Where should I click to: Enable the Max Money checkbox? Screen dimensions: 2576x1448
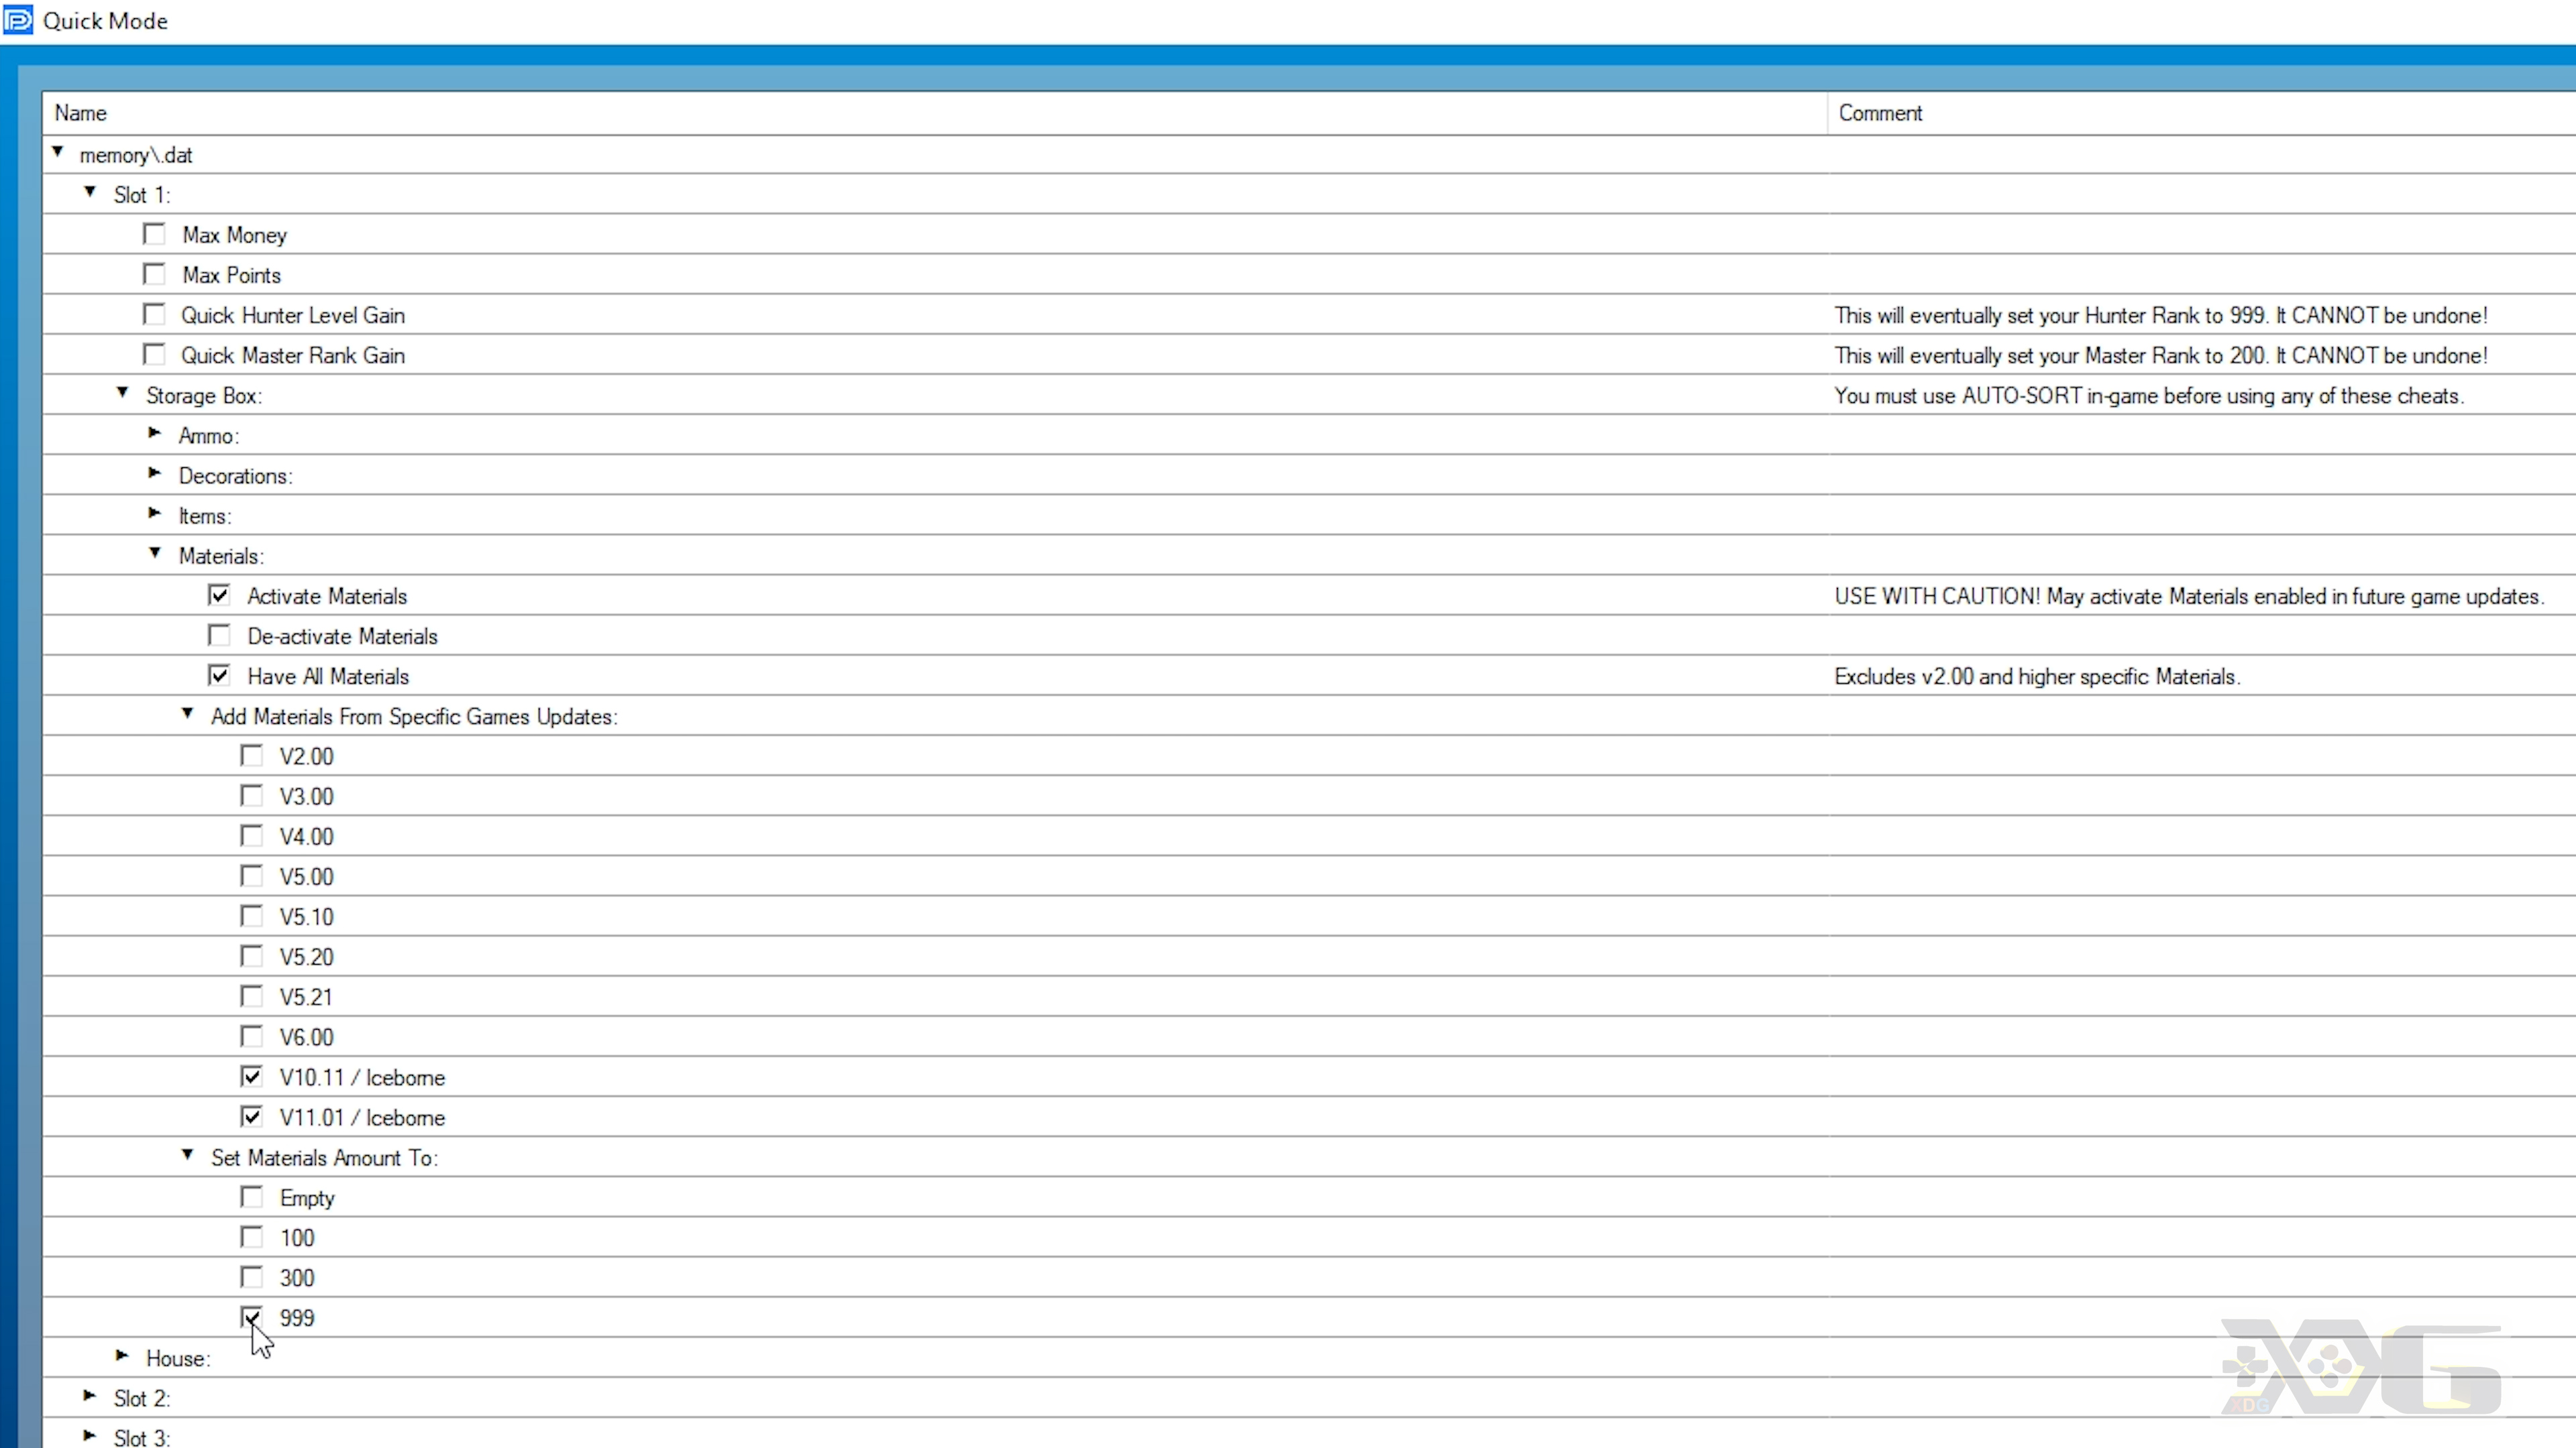click(x=154, y=234)
